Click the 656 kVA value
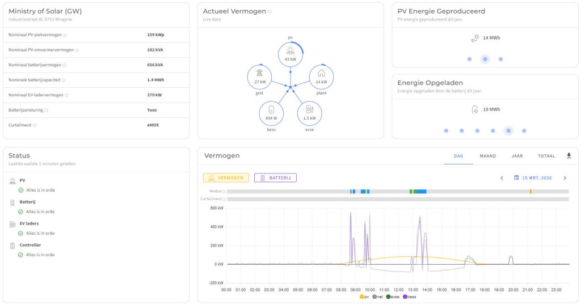This screenshot has width=581, height=305. [155, 65]
